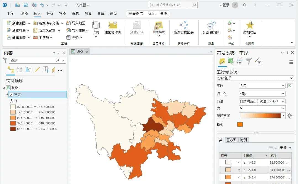Click the gear icon next to 配色方案
Viewport: 298px width, 184px height.
[x=289, y=116]
